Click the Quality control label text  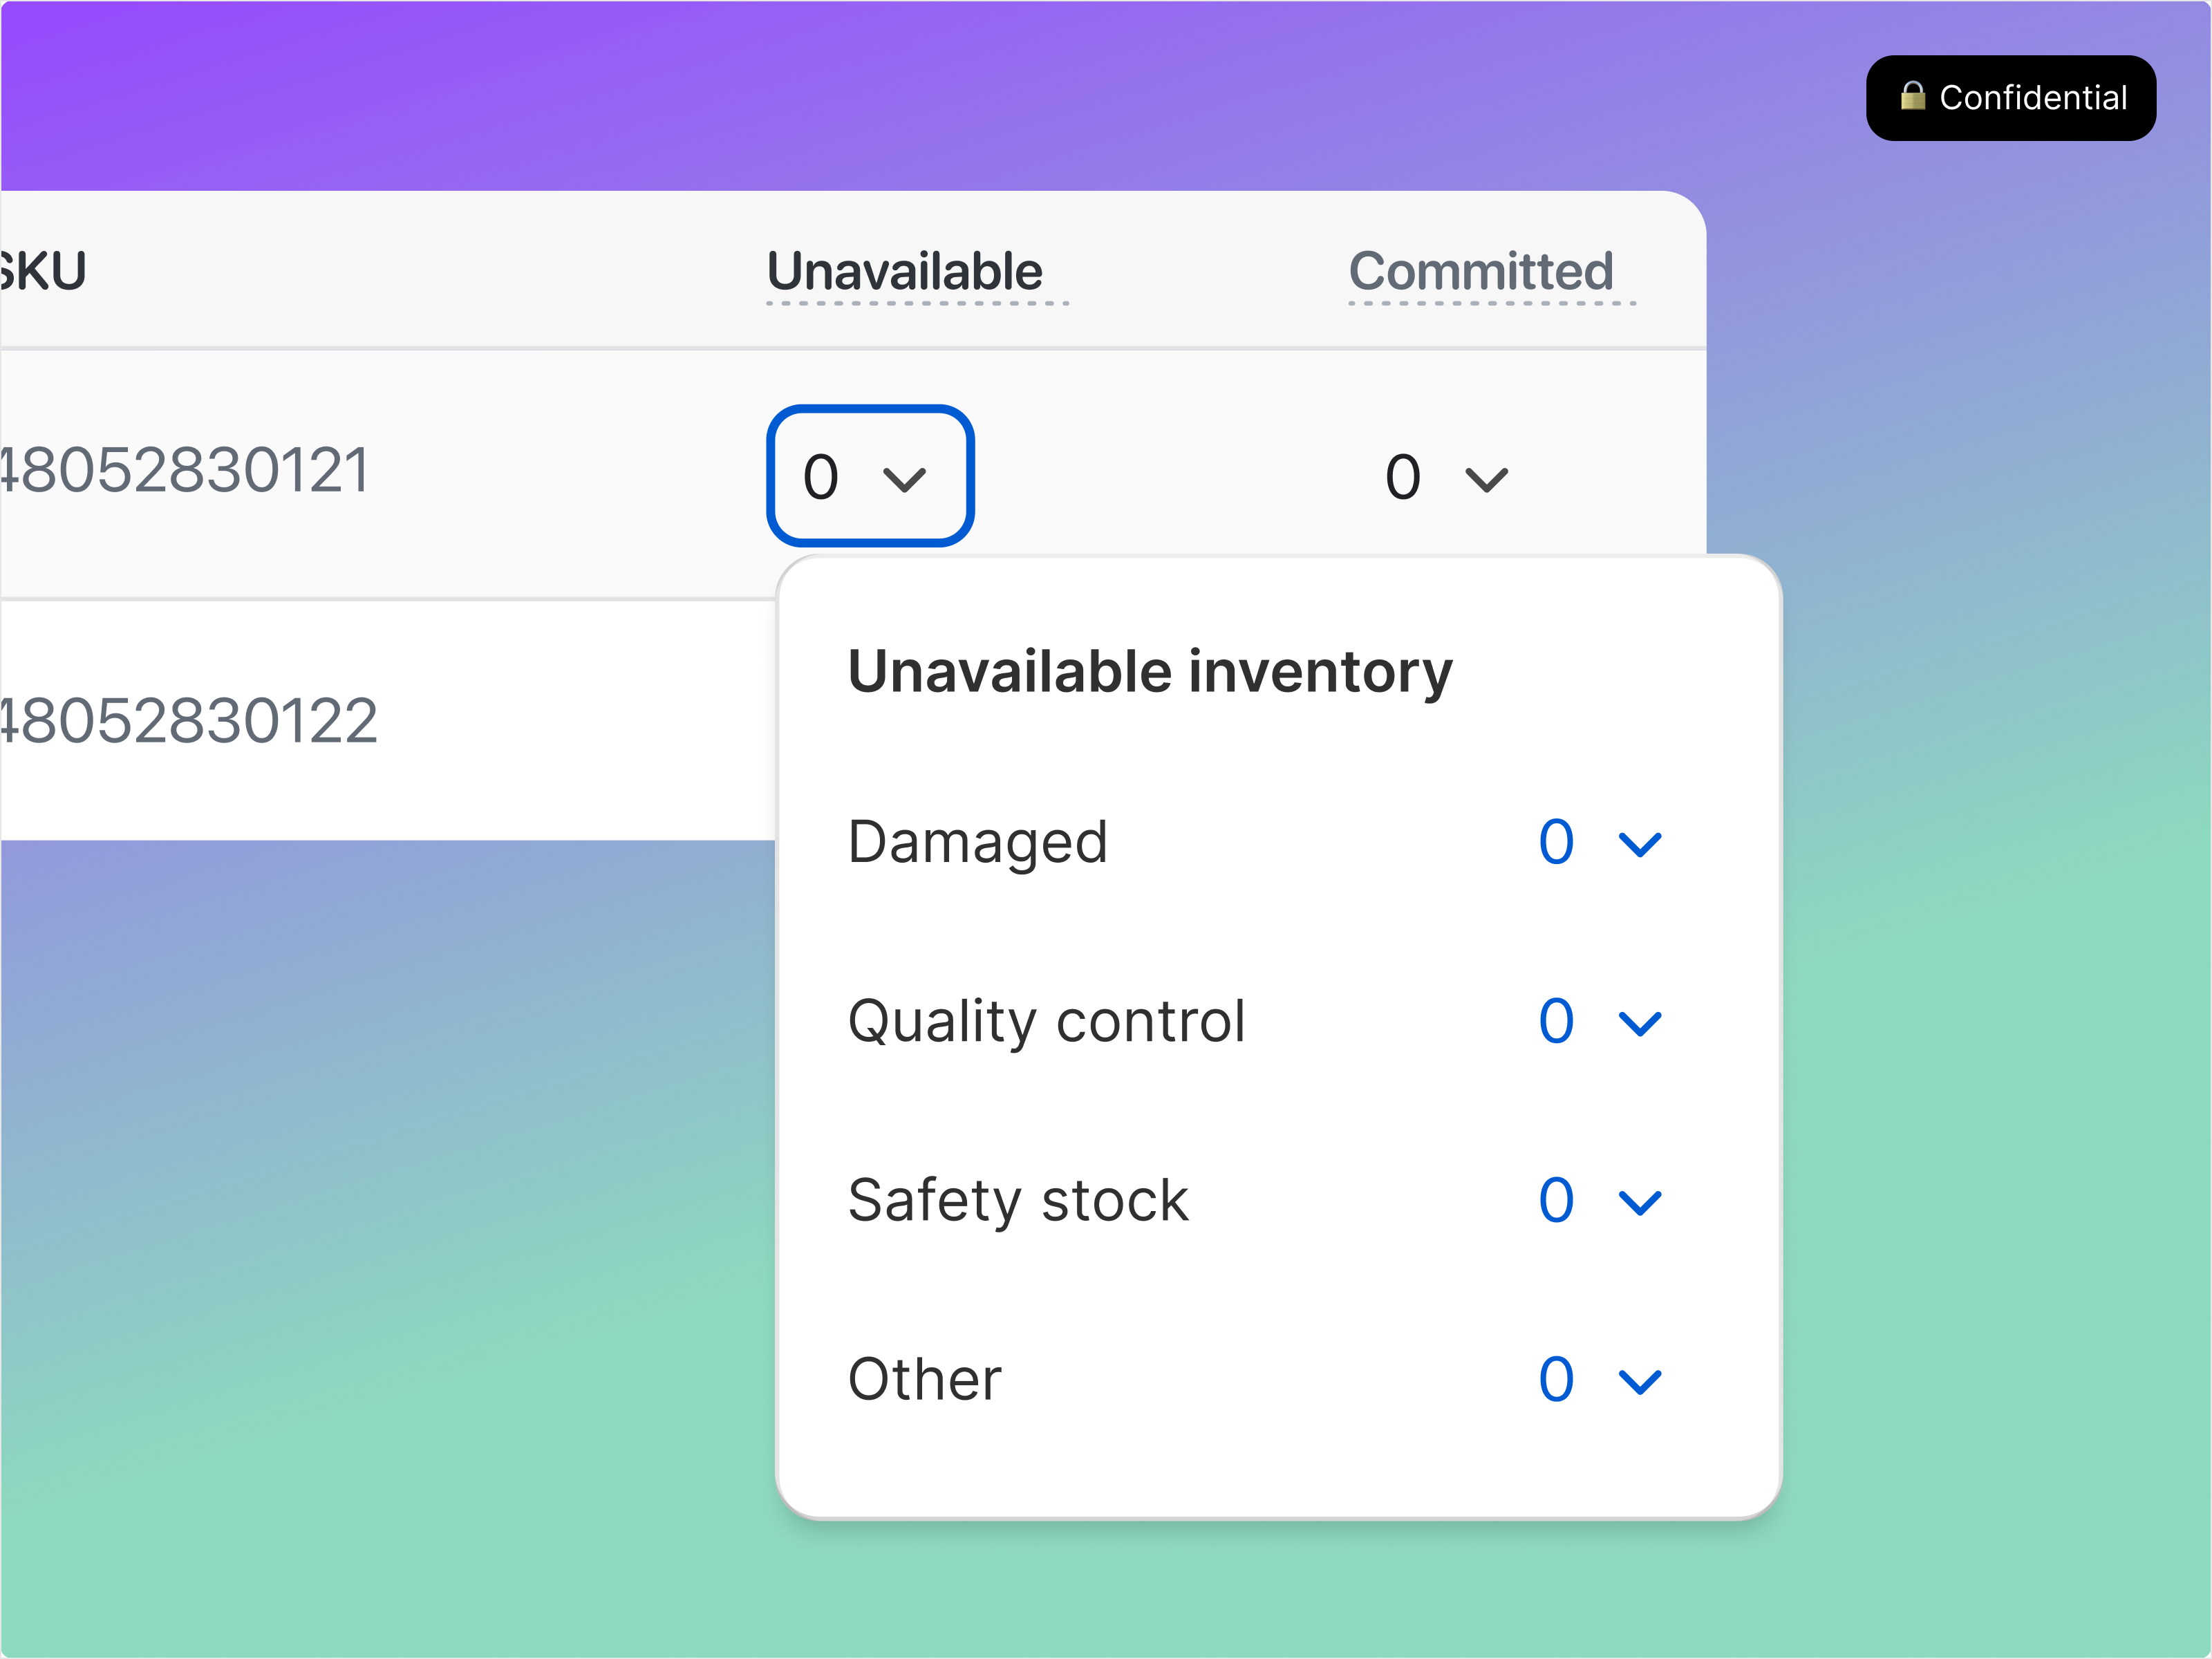pyautogui.click(x=1046, y=1021)
